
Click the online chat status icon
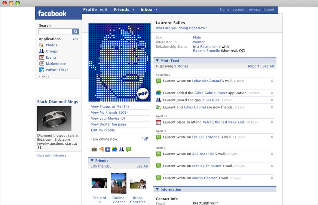click(x=145, y=138)
